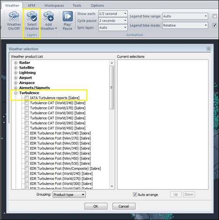Open the Show each dropdown

[x=113, y=14]
